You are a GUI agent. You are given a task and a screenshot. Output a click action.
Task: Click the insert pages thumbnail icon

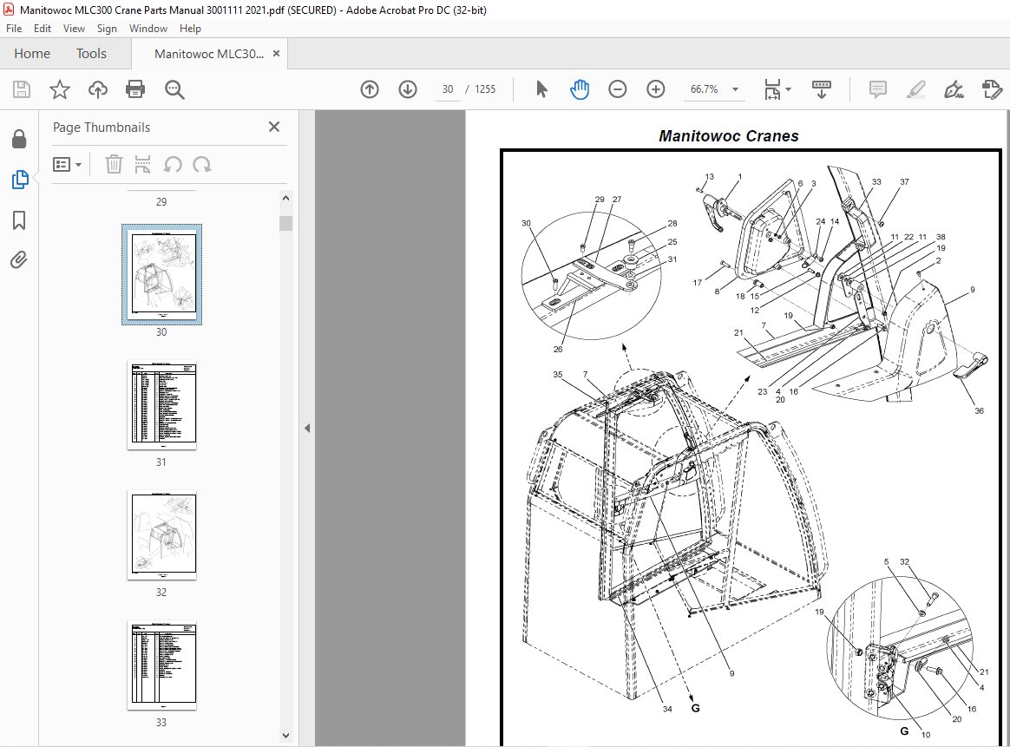click(142, 165)
